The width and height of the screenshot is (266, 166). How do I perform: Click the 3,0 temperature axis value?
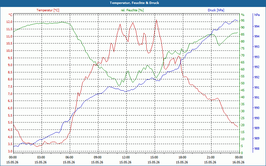[10, 151]
